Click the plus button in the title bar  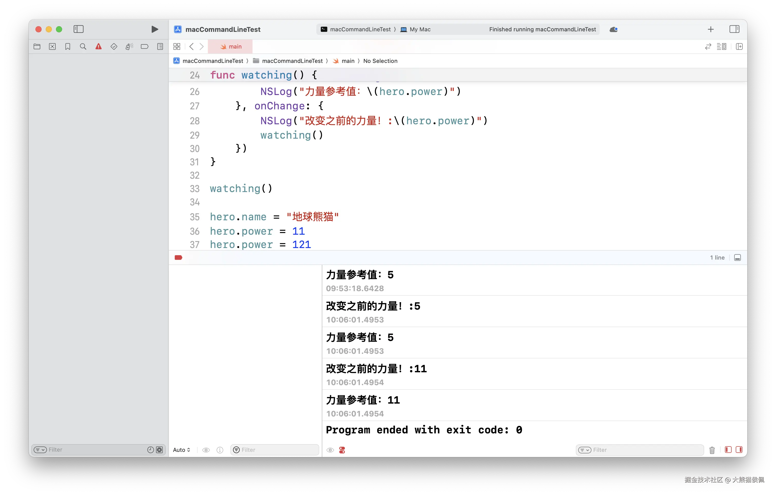[711, 29]
